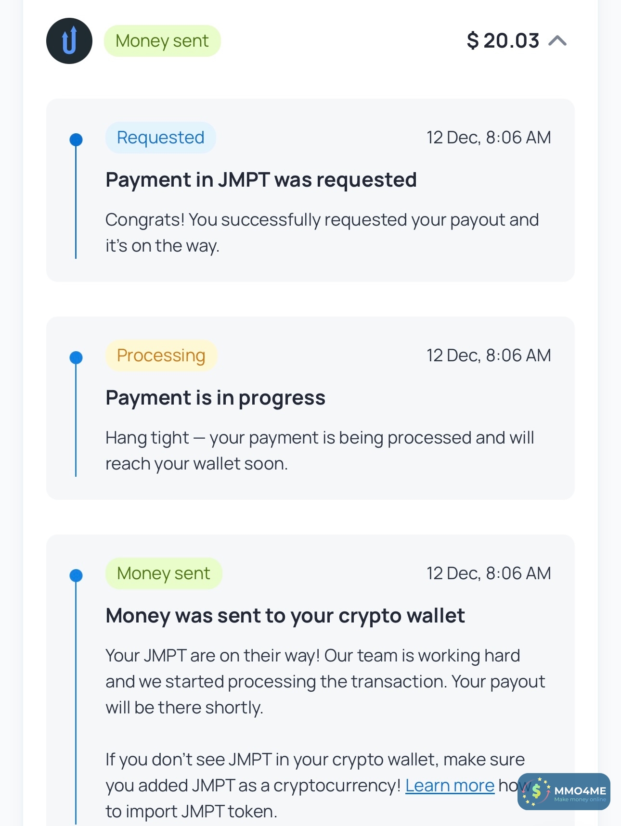
Task: Click the Money was sent to your crypto wallet heading
Action: point(285,616)
